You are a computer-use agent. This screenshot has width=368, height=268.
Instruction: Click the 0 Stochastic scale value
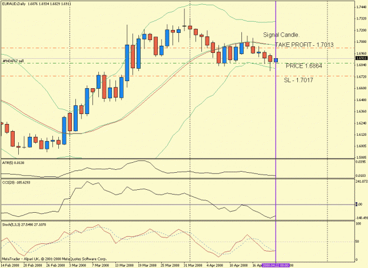click(357, 260)
